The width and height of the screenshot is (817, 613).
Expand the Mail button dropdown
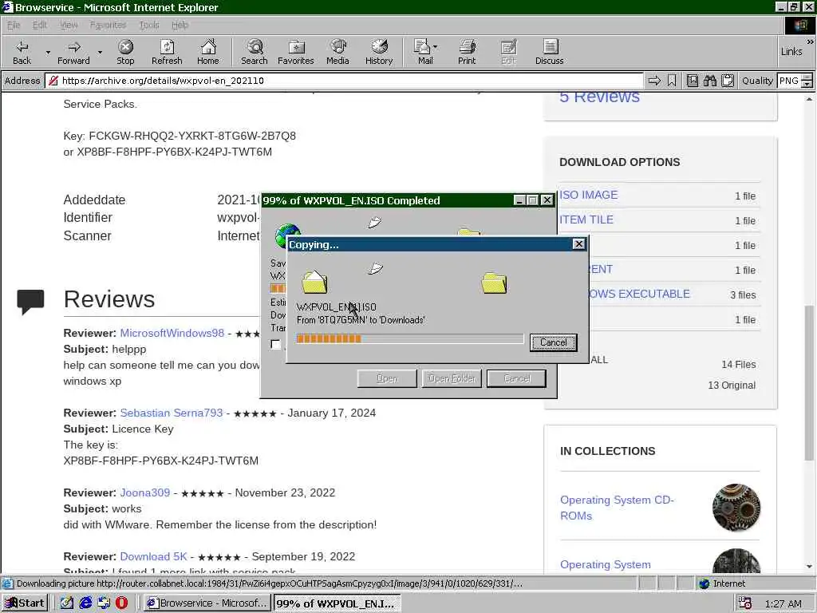pos(435,47)
